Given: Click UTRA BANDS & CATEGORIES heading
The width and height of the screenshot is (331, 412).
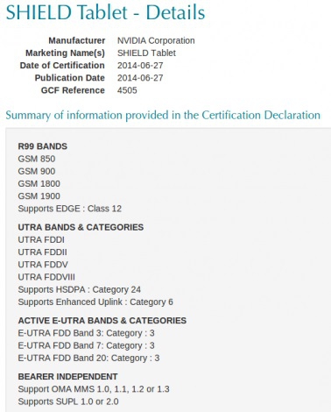Looking at the screenshot, I should 81,227.
